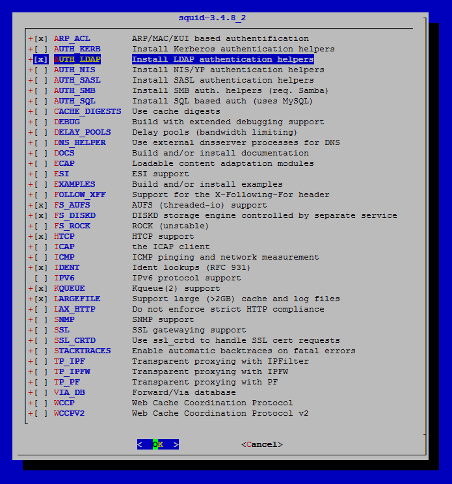Uncheck the FS_AUFS checkbox
This screenshot has width=452, height=484.
pyautogui.click(x=41, y=206)
